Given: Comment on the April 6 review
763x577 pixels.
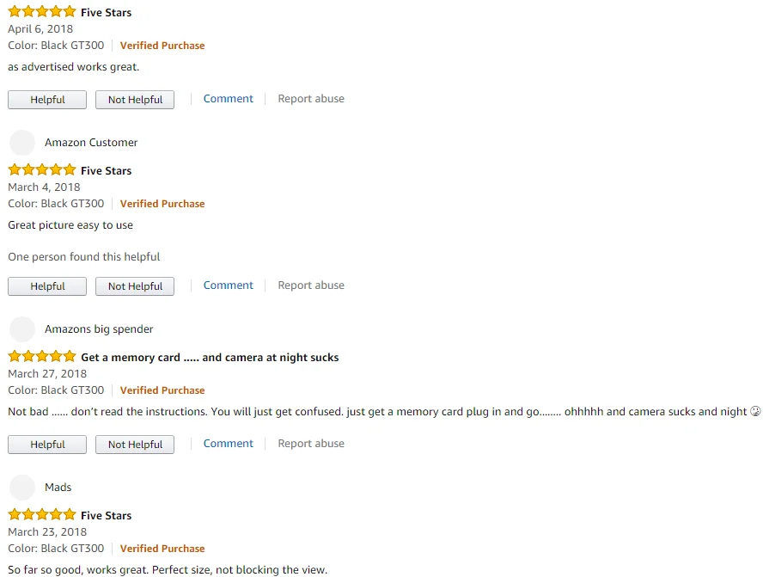Looking at the screenshot, I should (x=228, y=99).
